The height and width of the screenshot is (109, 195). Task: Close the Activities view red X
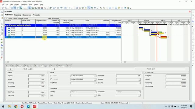click(x=190, y=12)
